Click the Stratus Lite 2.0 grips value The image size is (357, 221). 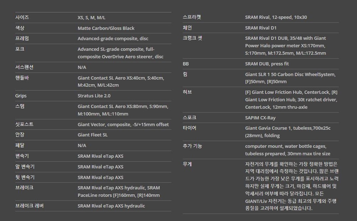94,96
